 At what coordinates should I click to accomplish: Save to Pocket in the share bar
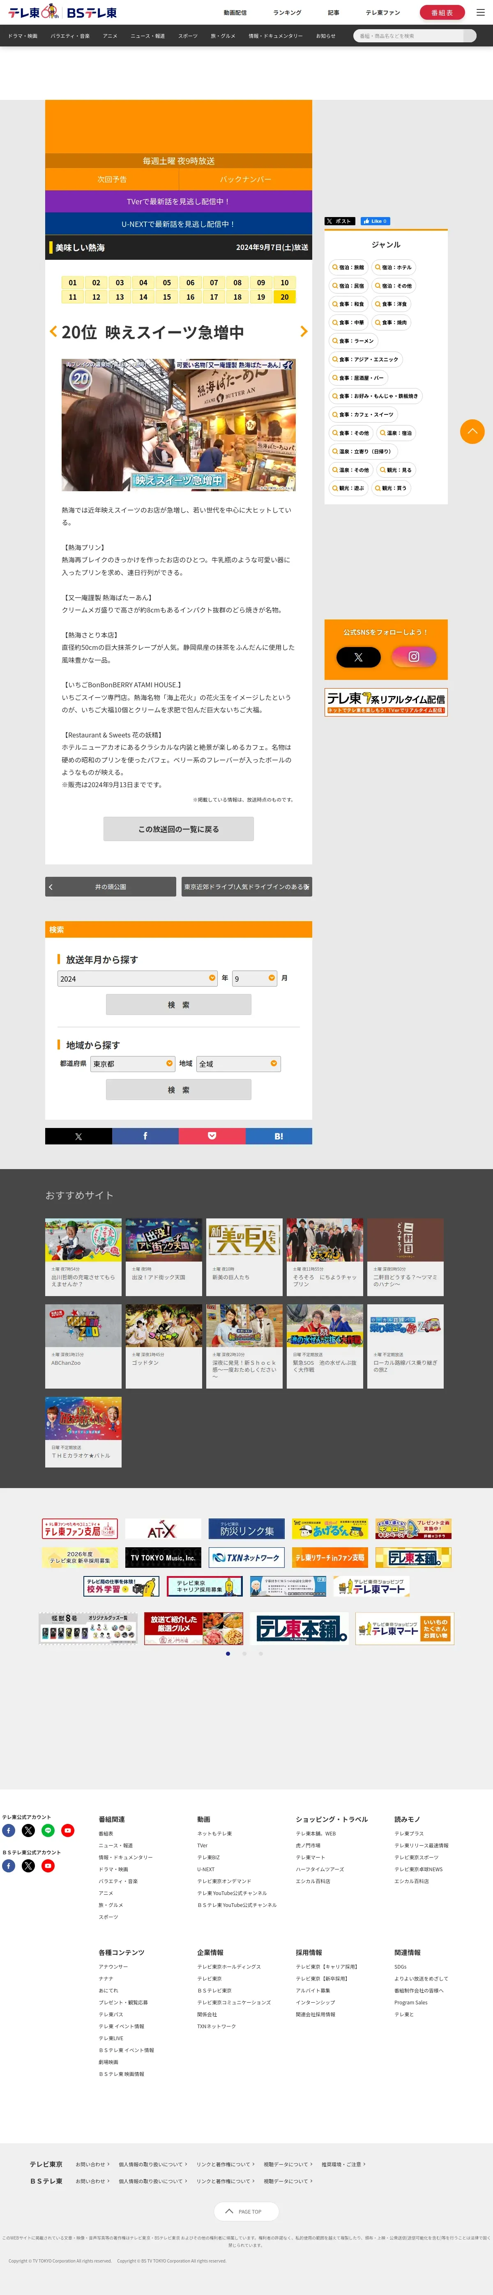[x=212, y=1136]
